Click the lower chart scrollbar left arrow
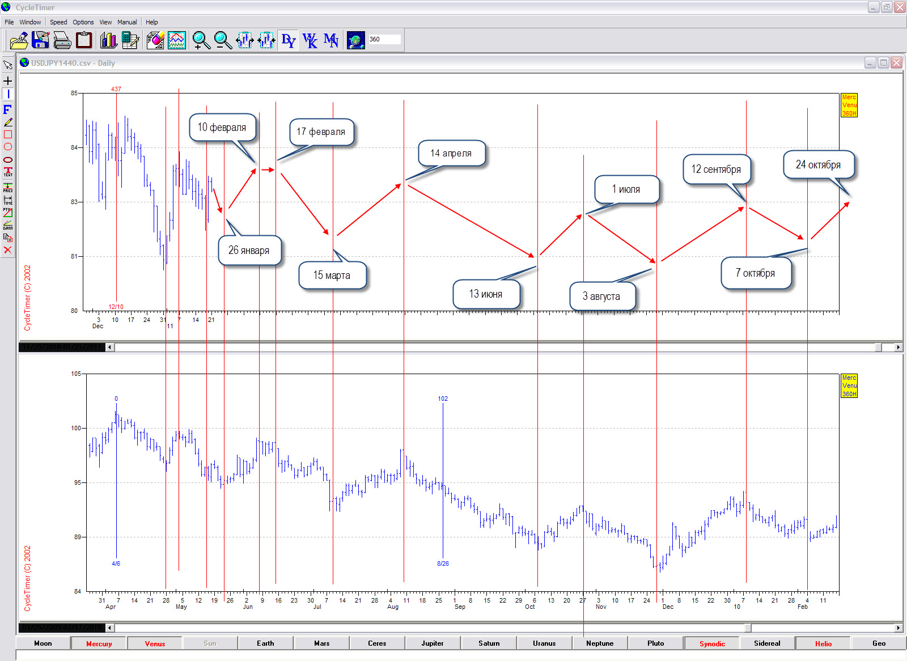The image size is (907, 661). point(110,628)
